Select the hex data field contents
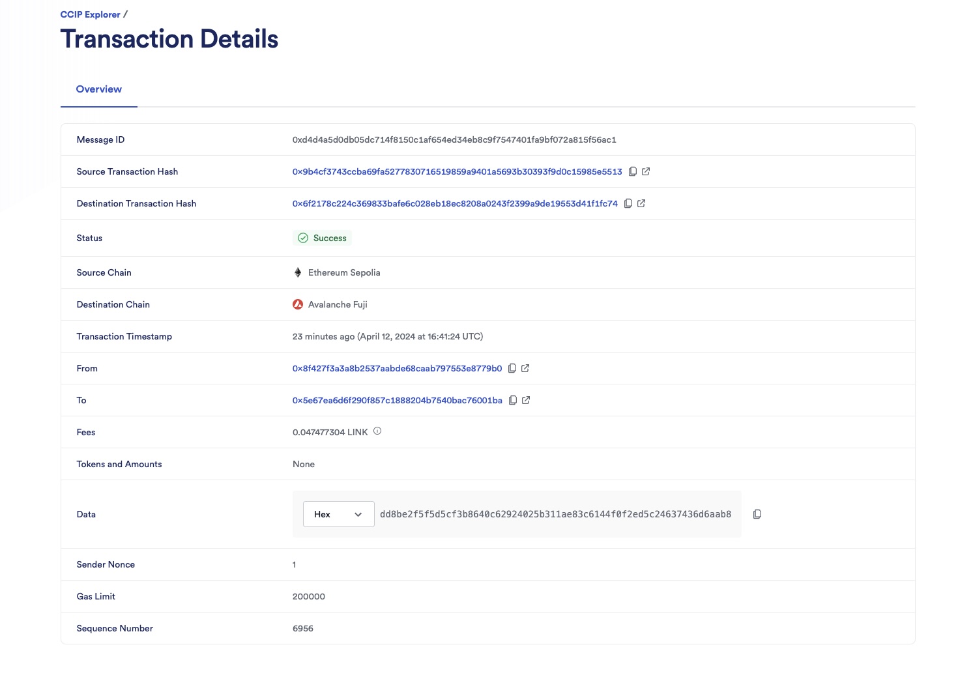The image size is (958, 677). (557, 514)
